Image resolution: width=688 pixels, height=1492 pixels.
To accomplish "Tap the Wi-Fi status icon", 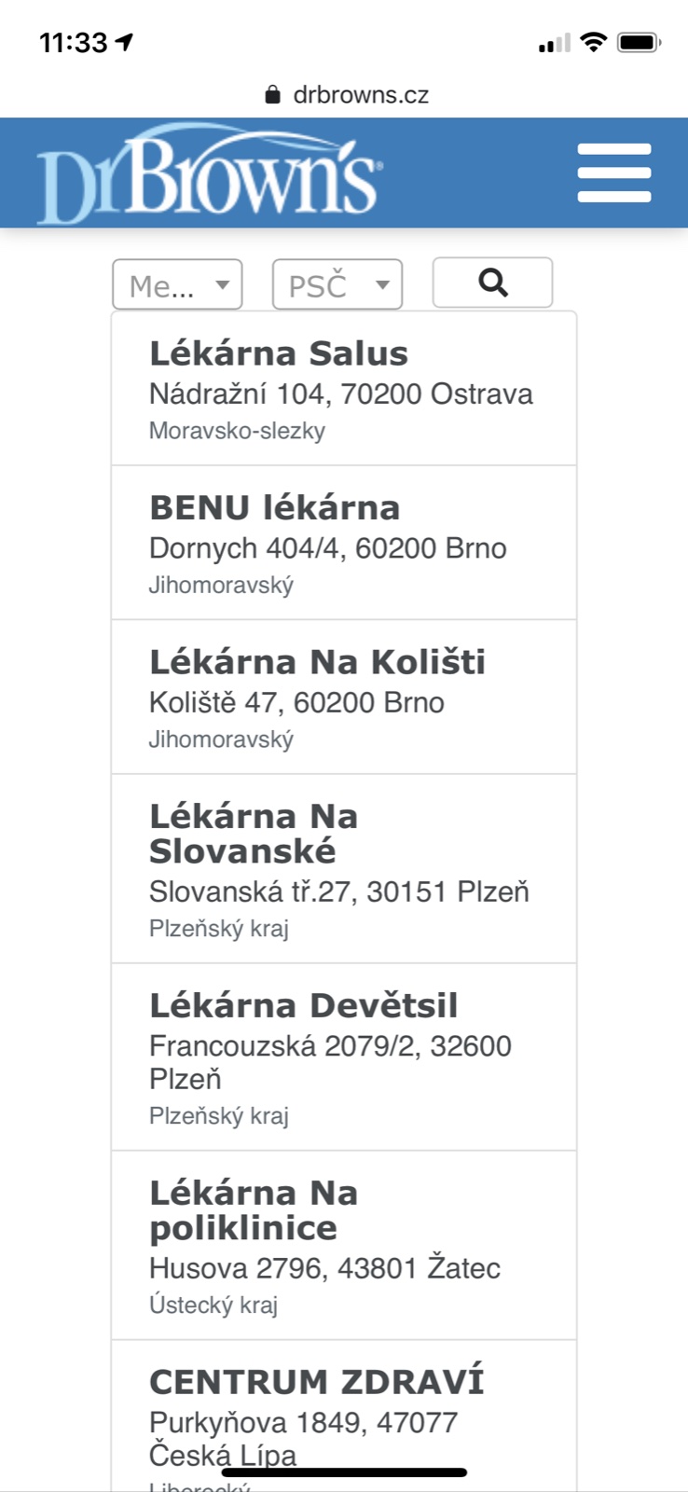I will [592, 42].
